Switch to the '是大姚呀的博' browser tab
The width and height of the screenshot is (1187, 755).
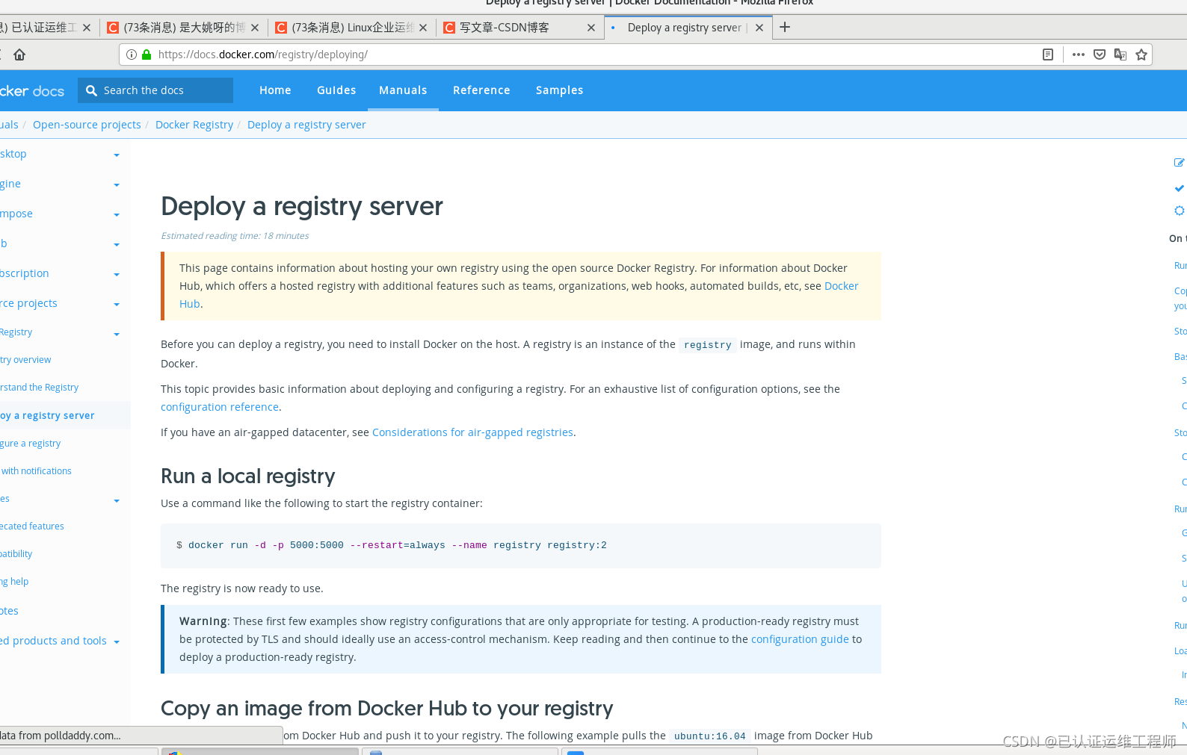coord(183,28)
